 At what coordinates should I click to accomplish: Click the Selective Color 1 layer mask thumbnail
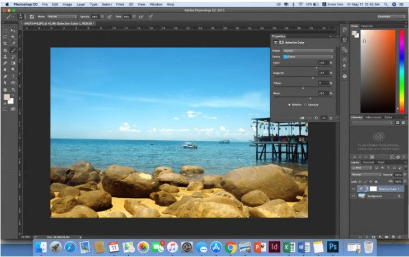[373, 189]
